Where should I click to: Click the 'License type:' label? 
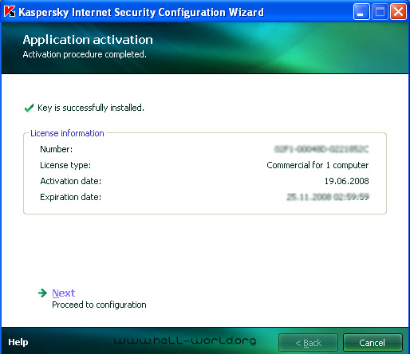pyautogui.click(x=65, y=165)
